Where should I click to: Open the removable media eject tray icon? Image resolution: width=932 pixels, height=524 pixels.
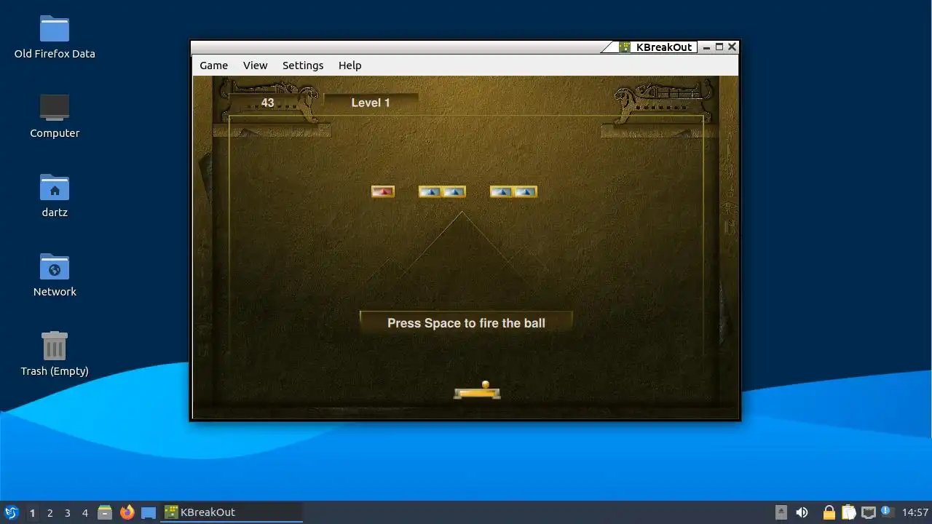pyautogui.click(x=781, y=512)
